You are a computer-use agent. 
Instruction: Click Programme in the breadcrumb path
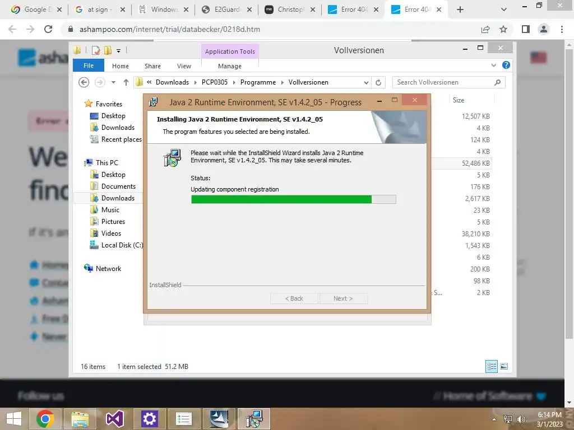pos(258,82)
